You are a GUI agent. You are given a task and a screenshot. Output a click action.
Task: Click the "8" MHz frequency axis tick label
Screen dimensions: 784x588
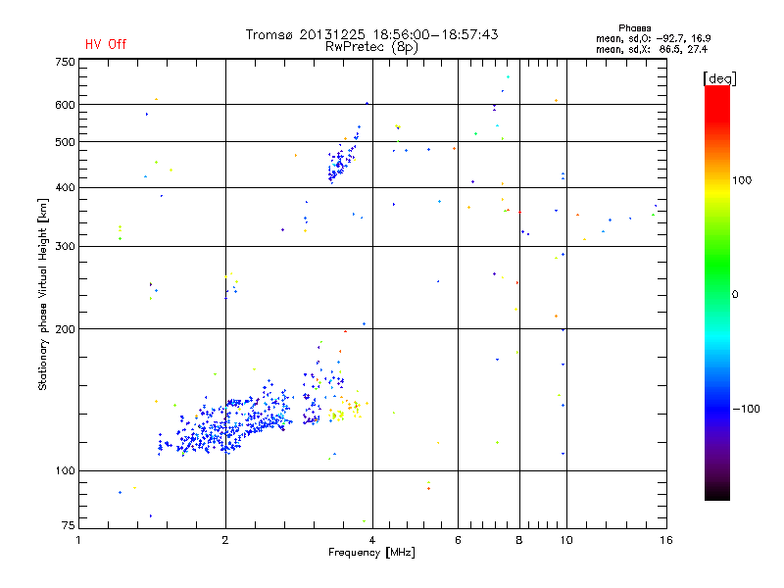tap(519, 540)
